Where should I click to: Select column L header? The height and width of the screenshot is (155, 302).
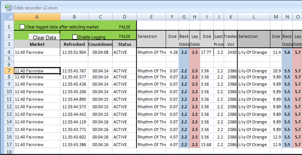coord(254,17)
